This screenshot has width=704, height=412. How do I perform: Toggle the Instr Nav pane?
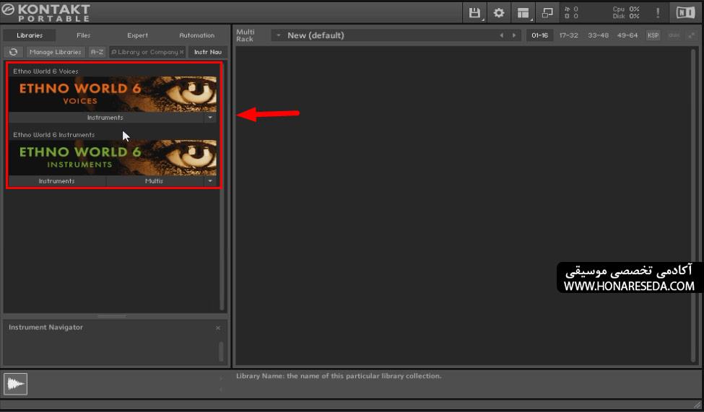[x=208, y=52]
